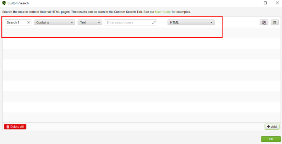
Task: Minimize the Custom Search window
Action: click(x=253, y=3)
